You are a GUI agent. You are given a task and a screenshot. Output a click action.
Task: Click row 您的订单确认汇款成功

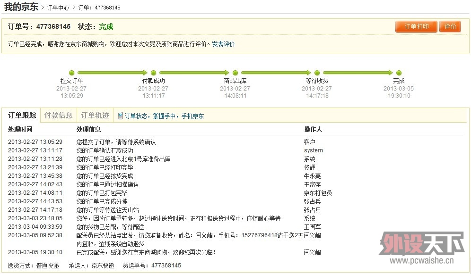[x=235, y=150]
